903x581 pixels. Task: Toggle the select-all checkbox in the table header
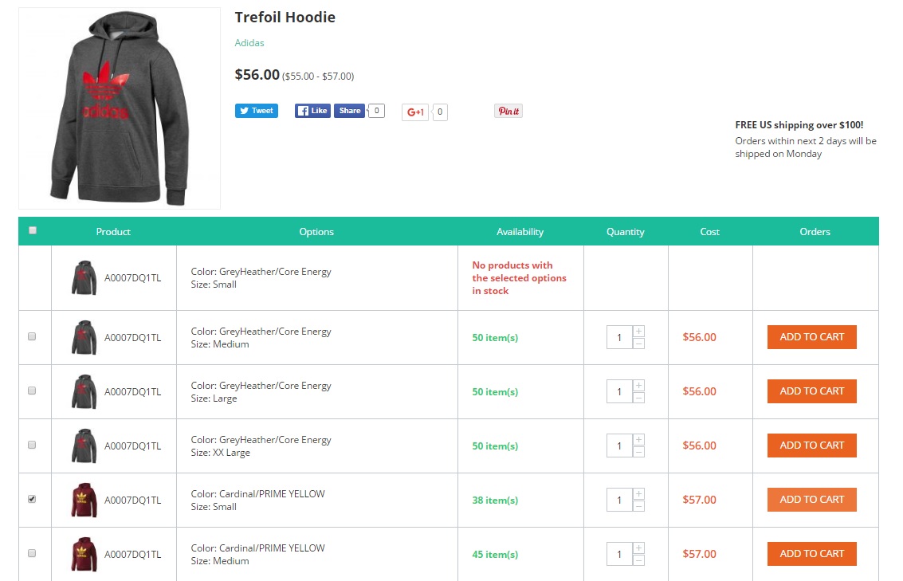pyautogui.click(x=33, y=230)
